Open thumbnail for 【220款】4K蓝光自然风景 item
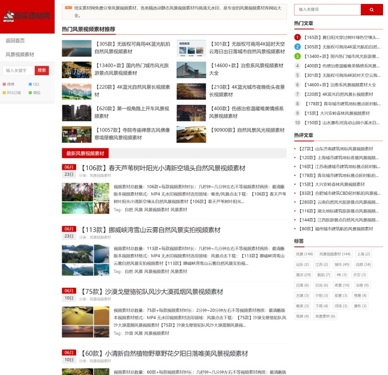Image resolution: width=388 pixels, height=375 pixels. click(77, 92)
